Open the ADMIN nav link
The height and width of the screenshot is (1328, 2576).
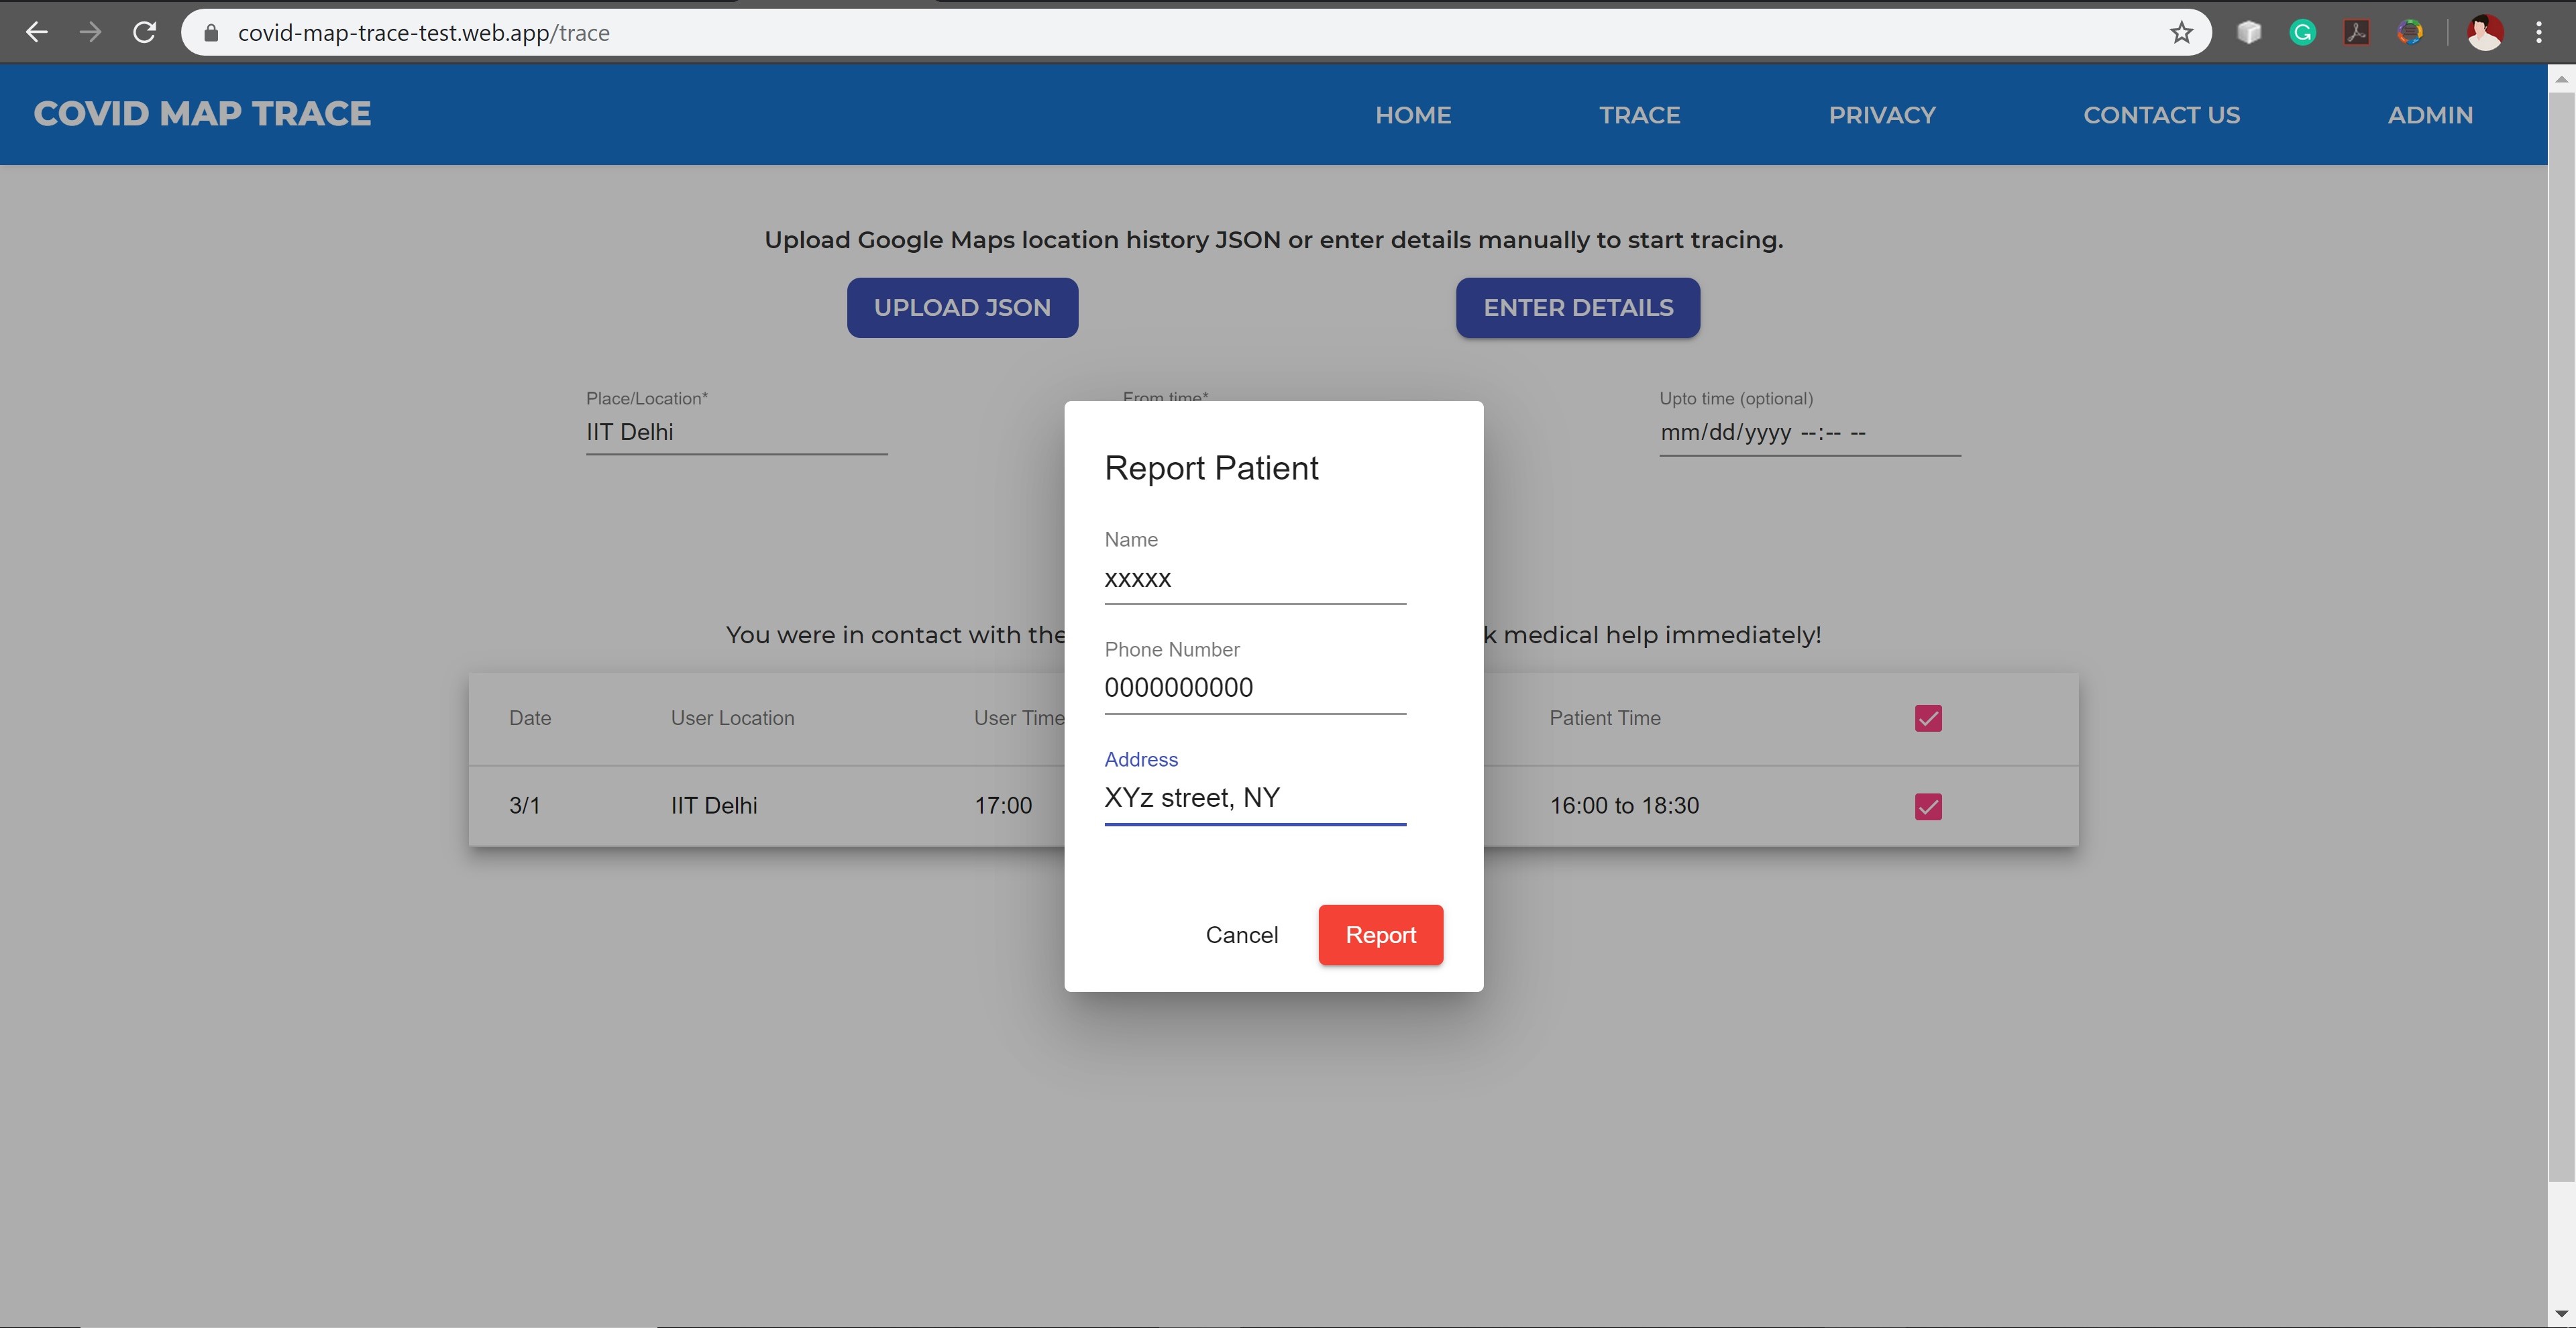tap(2430, 115)
